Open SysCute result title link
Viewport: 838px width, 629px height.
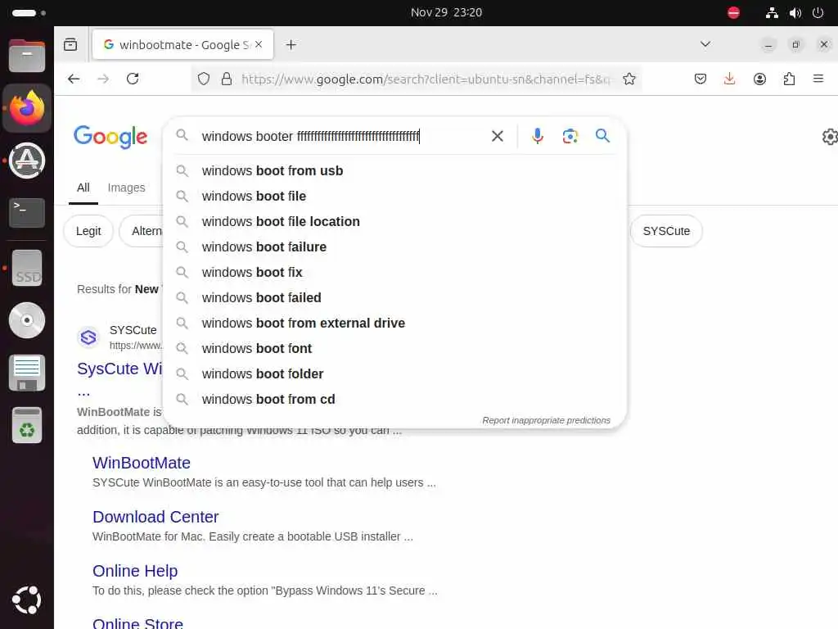pyautogui.click(x=119, y=369)
